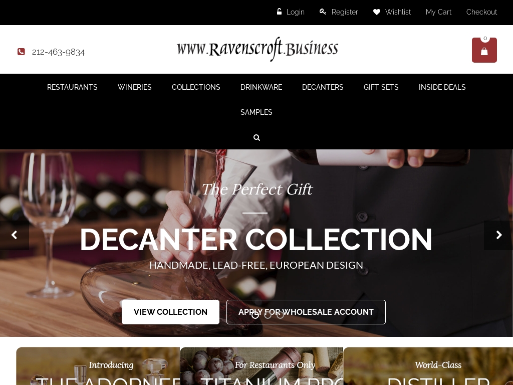Open the Decanters menu
The width and height of the screenshot is (513, 385).
[x=323, y=87]
